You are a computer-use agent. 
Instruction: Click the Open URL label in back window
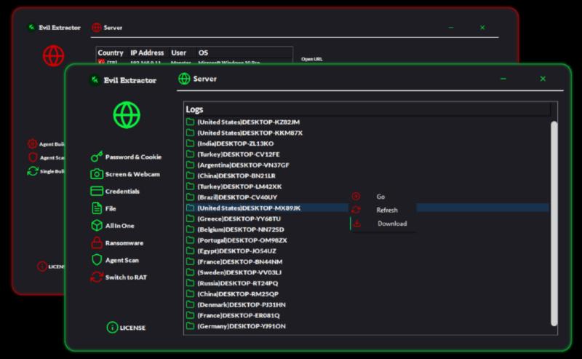tap(311, 59)
